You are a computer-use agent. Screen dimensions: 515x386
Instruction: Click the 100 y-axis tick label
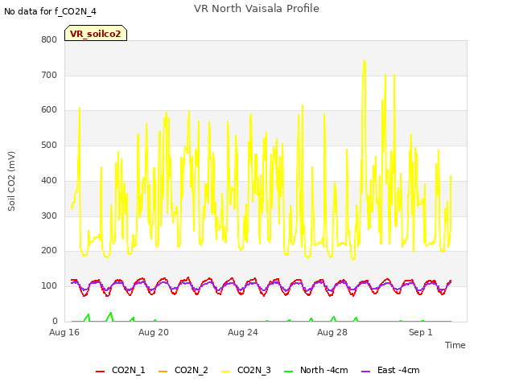tap(49, 286)
